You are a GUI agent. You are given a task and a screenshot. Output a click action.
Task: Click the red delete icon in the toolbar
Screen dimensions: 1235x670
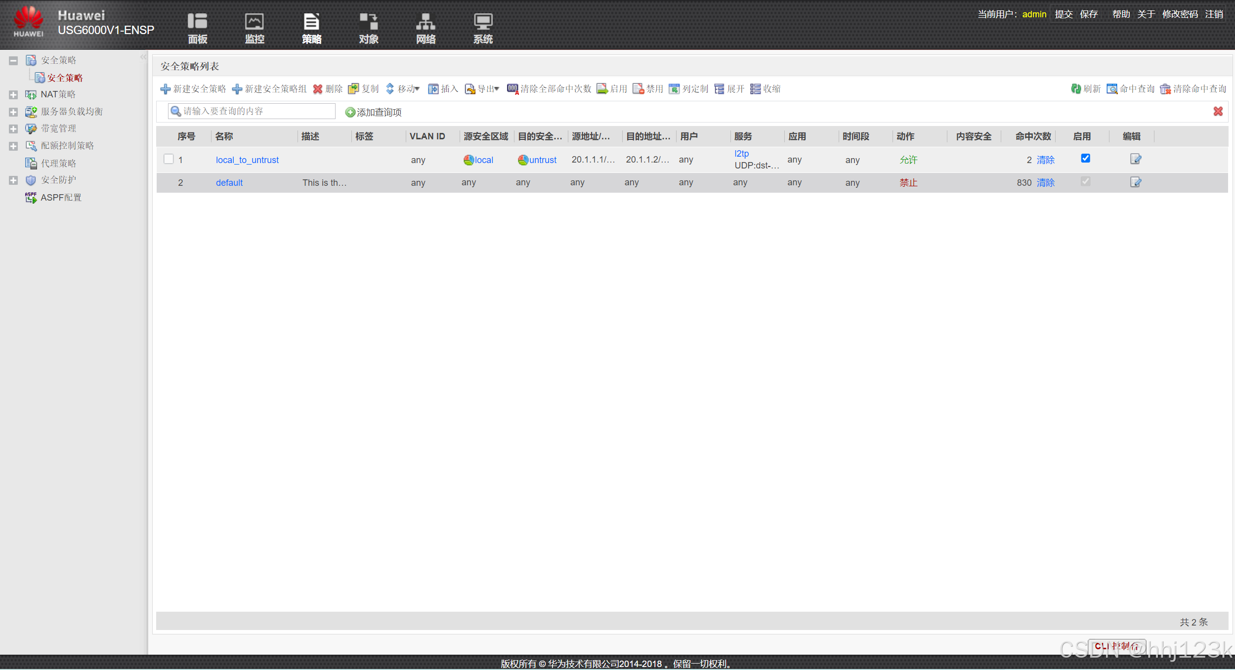[x=318, y=89]
